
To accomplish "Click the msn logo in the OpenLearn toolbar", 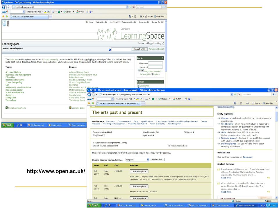I will click(5, 12).
